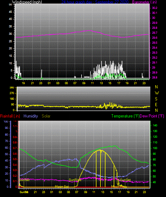
Task: Click the 29.6 barometer axis value
Action: coord(155,38)
